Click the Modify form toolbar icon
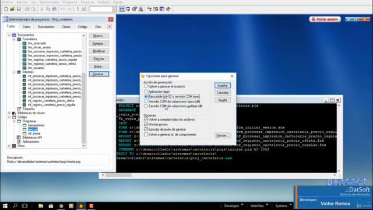Image resolution: width=373 pixels, height=210 pixels. coord(84,9)
